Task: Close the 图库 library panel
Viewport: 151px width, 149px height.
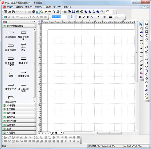Action: click(x=35, y=21)
